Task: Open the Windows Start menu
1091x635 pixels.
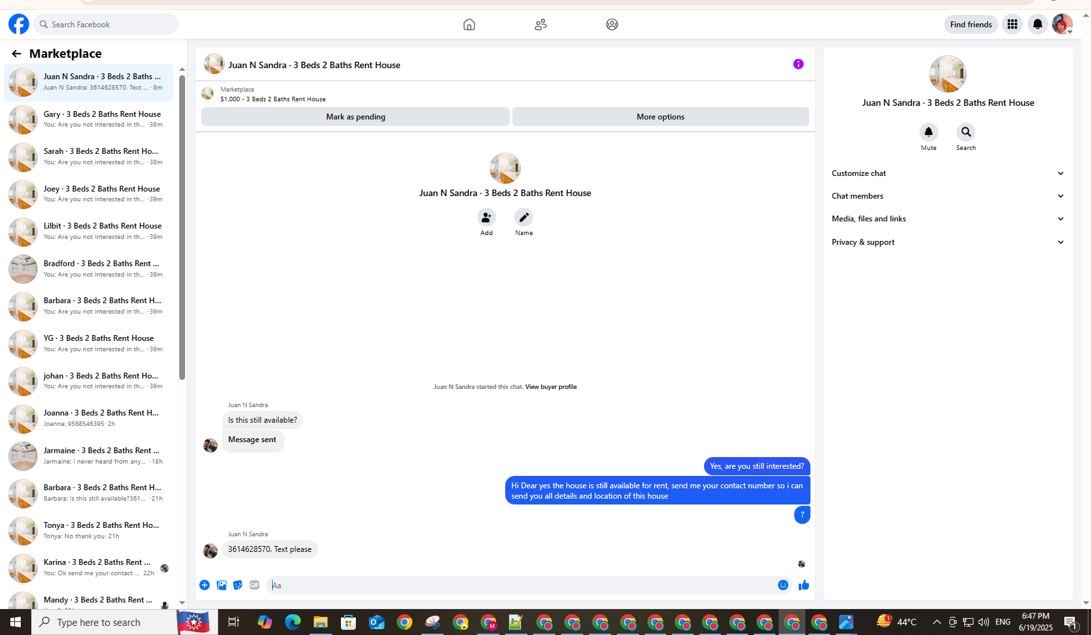Action: [x=16, y=622]
